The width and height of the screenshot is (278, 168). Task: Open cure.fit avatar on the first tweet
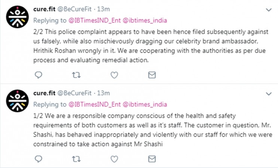coord(17,17)
